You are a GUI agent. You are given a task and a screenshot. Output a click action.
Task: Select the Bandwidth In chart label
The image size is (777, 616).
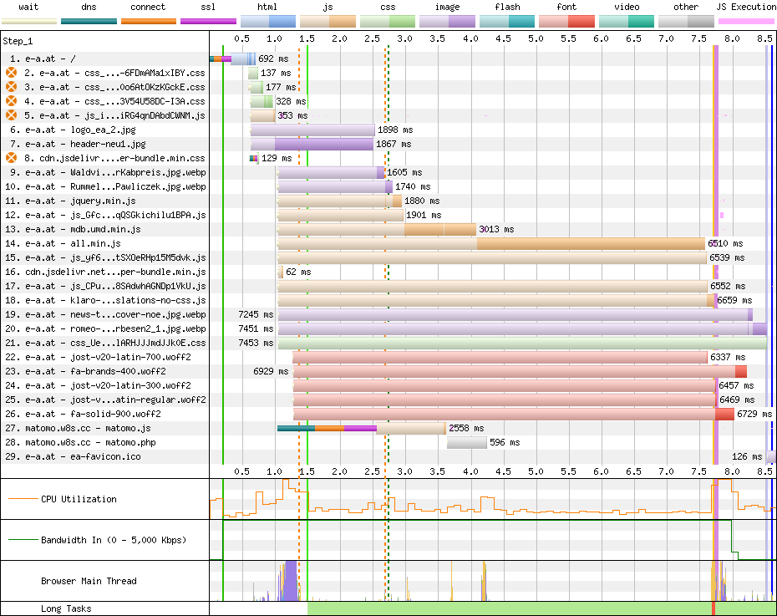pyautogui.click(x=114, y=540)
